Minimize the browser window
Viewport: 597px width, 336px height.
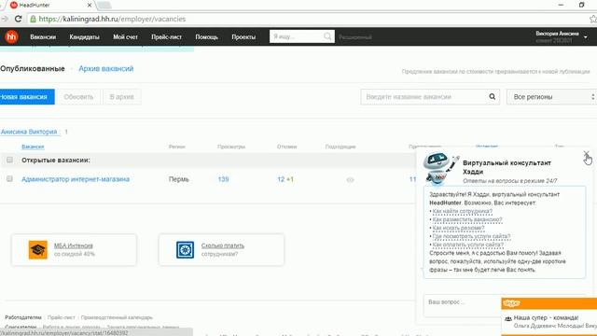pos(561,5)
